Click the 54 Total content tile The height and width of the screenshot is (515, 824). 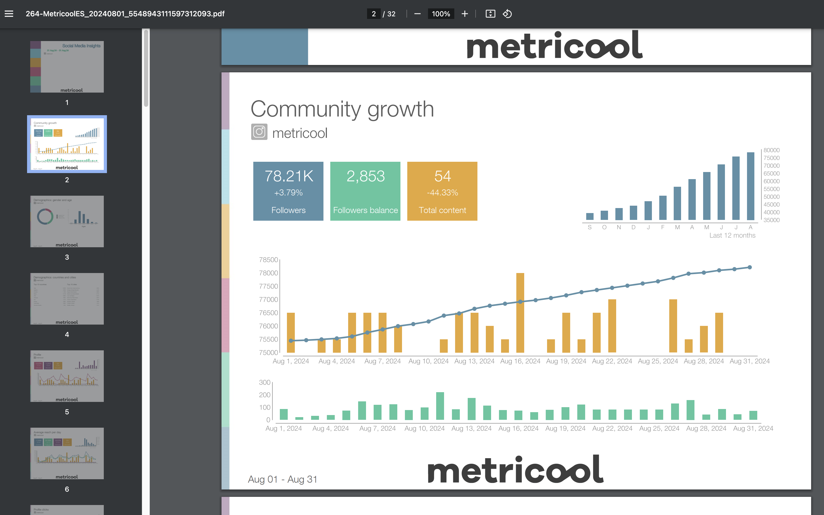(x=442, y=191)
